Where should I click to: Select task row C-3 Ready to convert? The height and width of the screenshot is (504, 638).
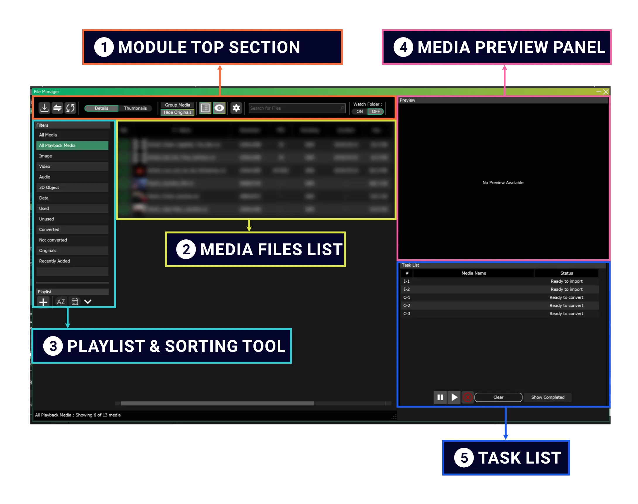pyautogui.click(x=500, y=314)
